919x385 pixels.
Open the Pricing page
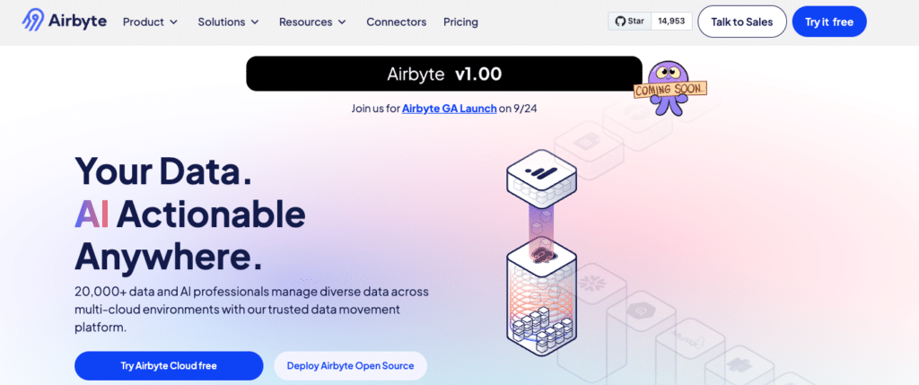[x=460, y=22]
